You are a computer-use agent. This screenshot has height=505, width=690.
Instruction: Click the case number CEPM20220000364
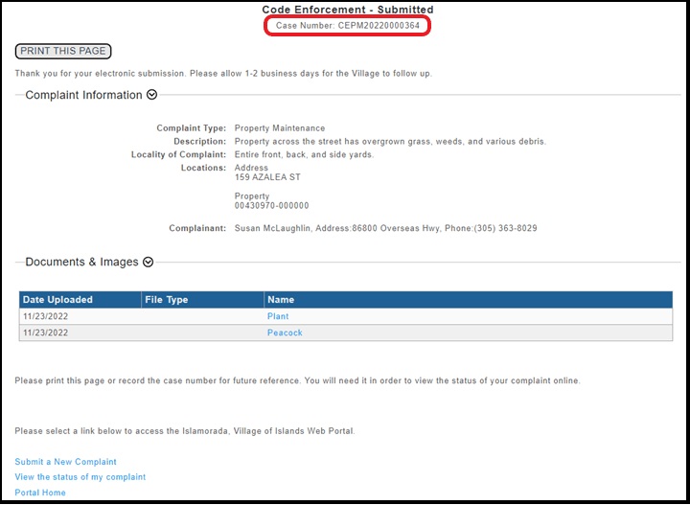(x=348, y=25)
